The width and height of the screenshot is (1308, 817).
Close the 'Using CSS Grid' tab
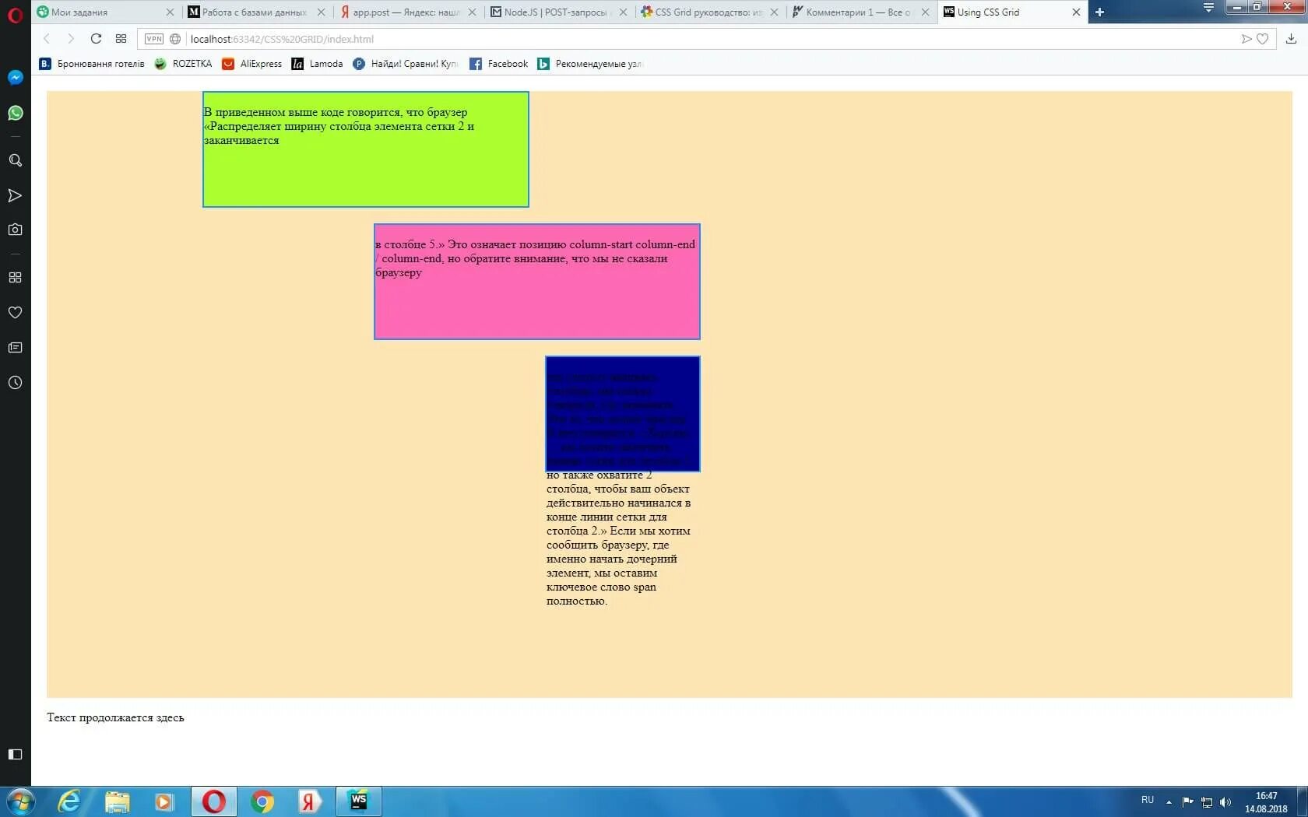tap(1076, 12)
